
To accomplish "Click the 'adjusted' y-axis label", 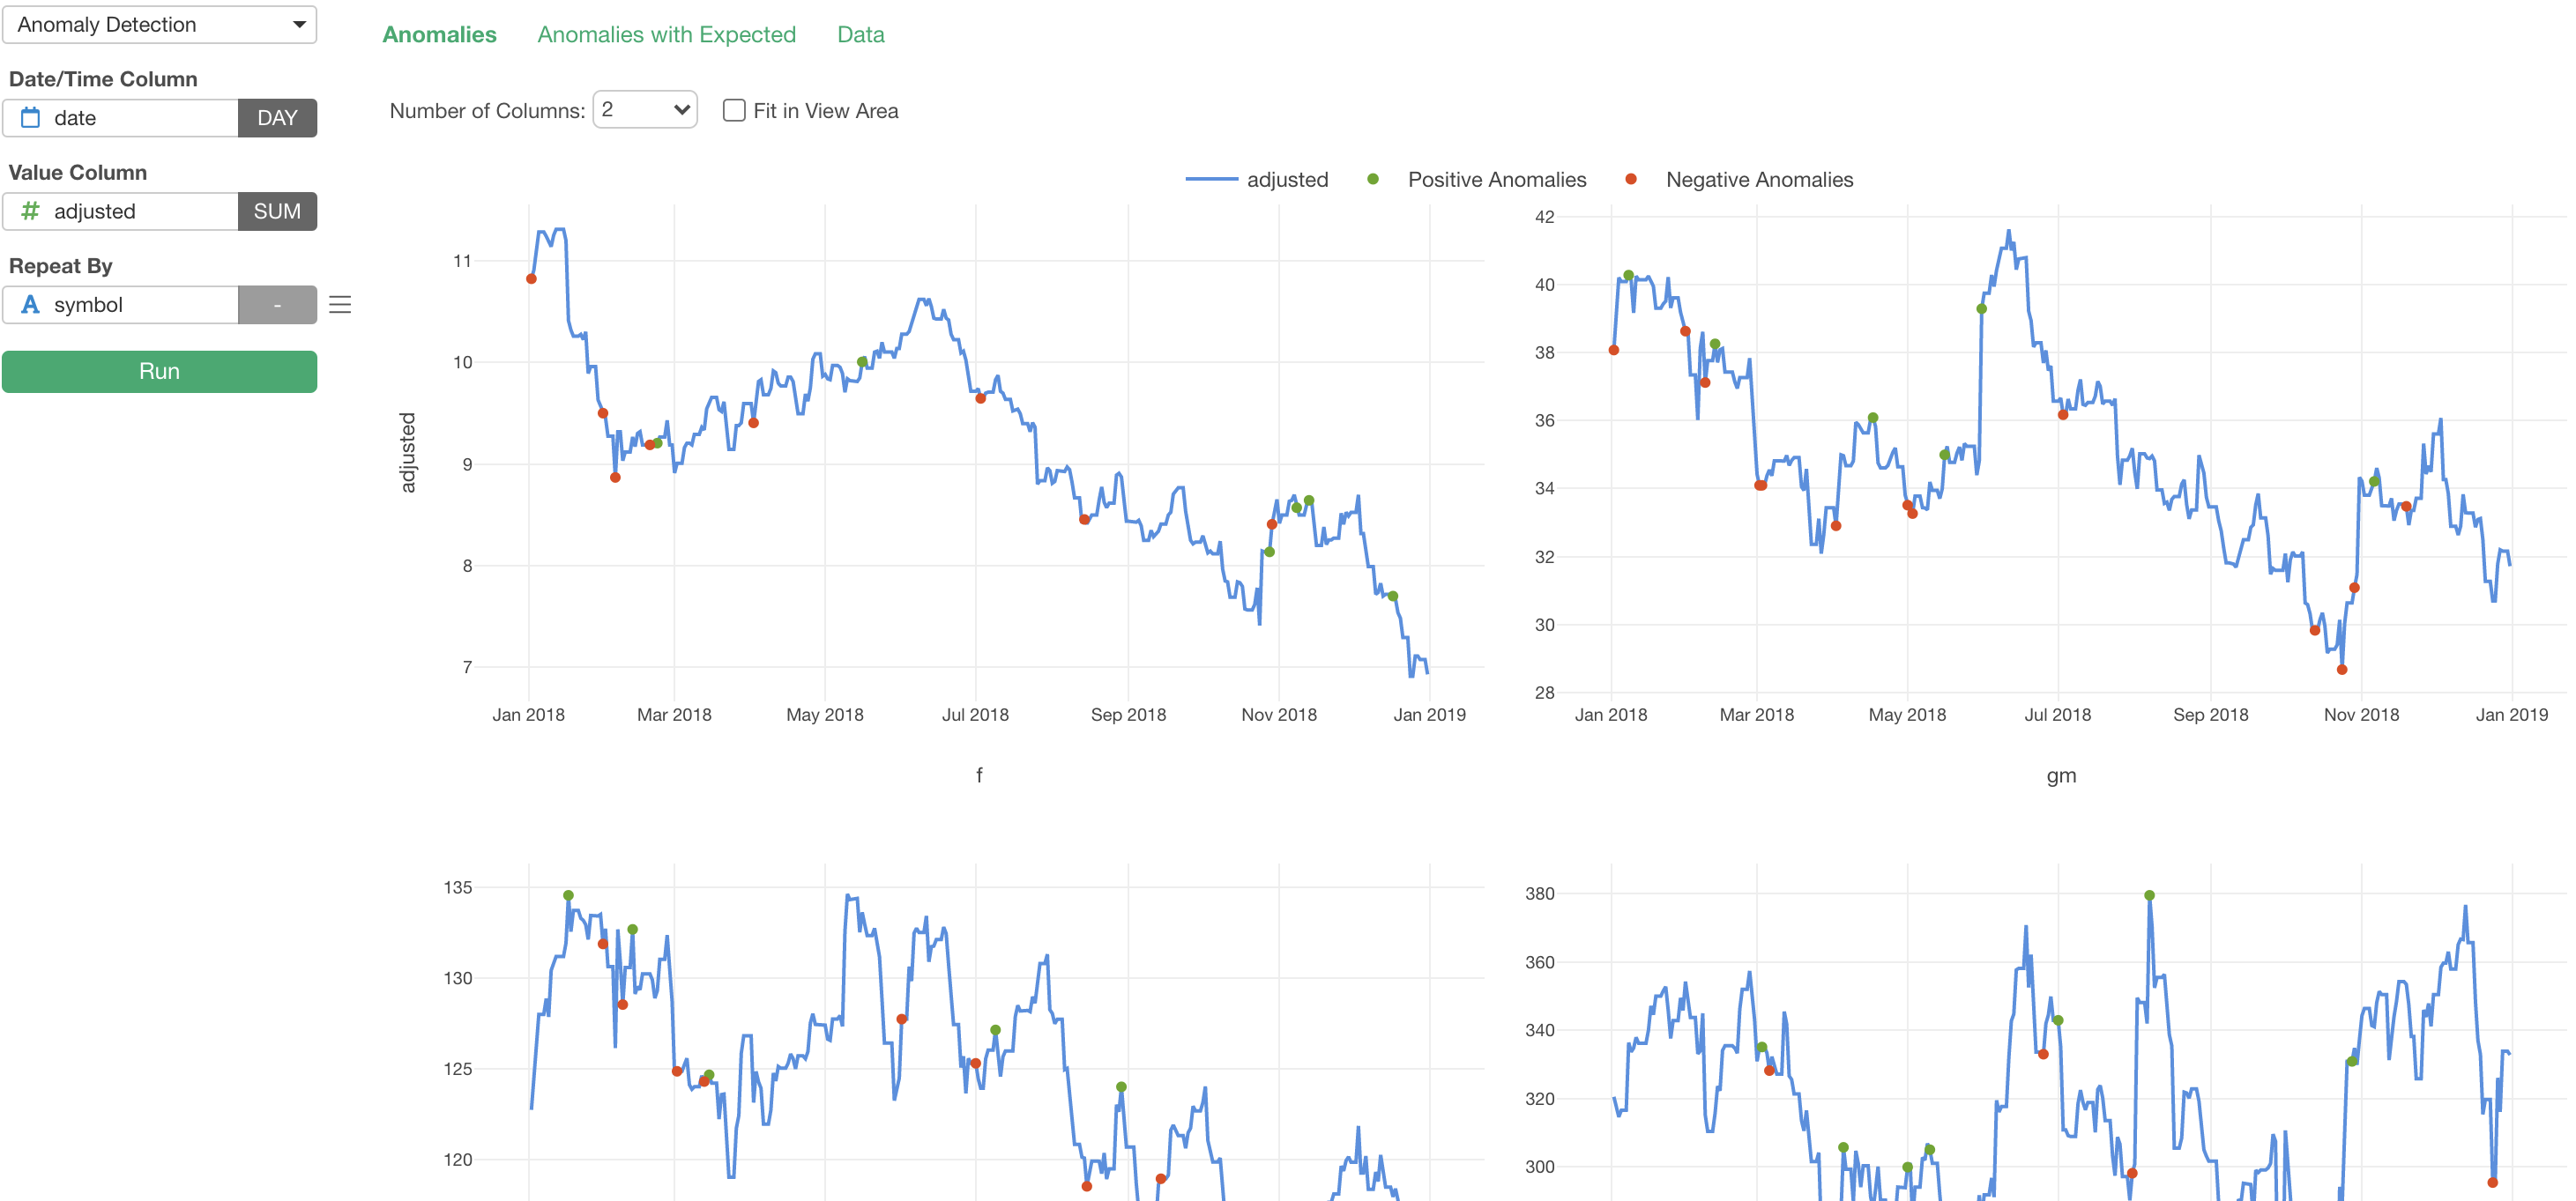I will [407, 453].
